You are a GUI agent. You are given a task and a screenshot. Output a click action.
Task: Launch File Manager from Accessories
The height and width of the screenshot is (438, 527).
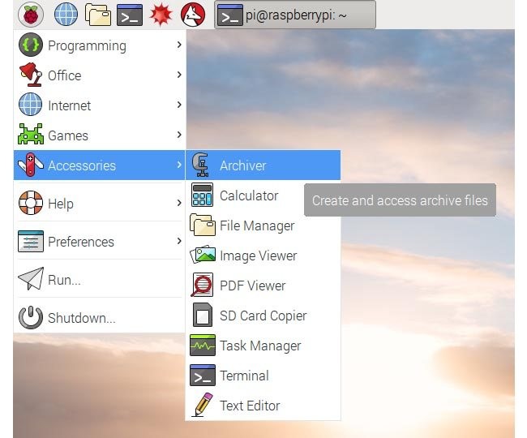point(263,225)
